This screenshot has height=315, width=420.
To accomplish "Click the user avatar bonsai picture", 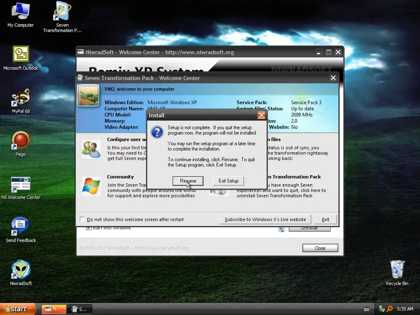I will [88, 96].
